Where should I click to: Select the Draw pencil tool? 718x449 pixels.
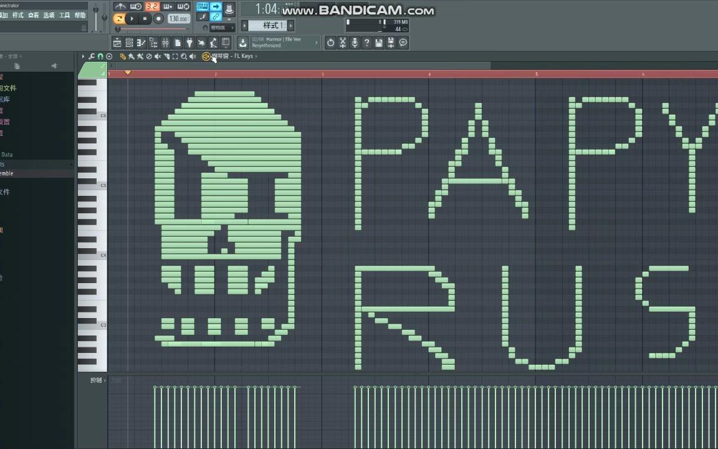(x=123, y=56)
